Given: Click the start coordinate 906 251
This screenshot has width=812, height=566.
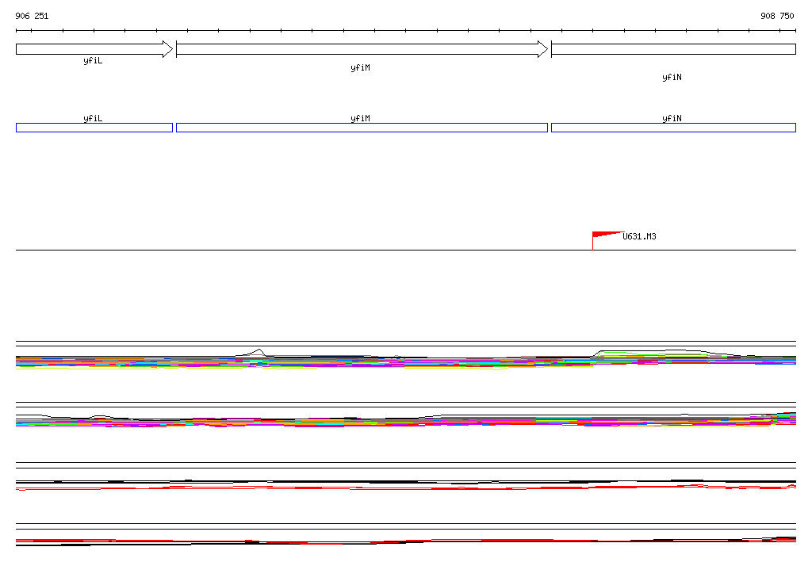Looking at the screenshot, I should [32, 16].
